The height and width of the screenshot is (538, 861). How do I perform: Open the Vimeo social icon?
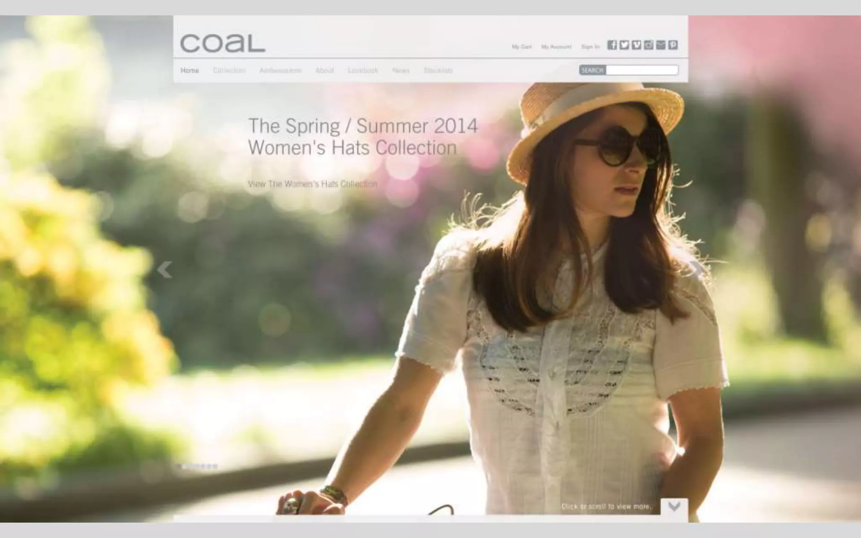[x=637, y=45]
